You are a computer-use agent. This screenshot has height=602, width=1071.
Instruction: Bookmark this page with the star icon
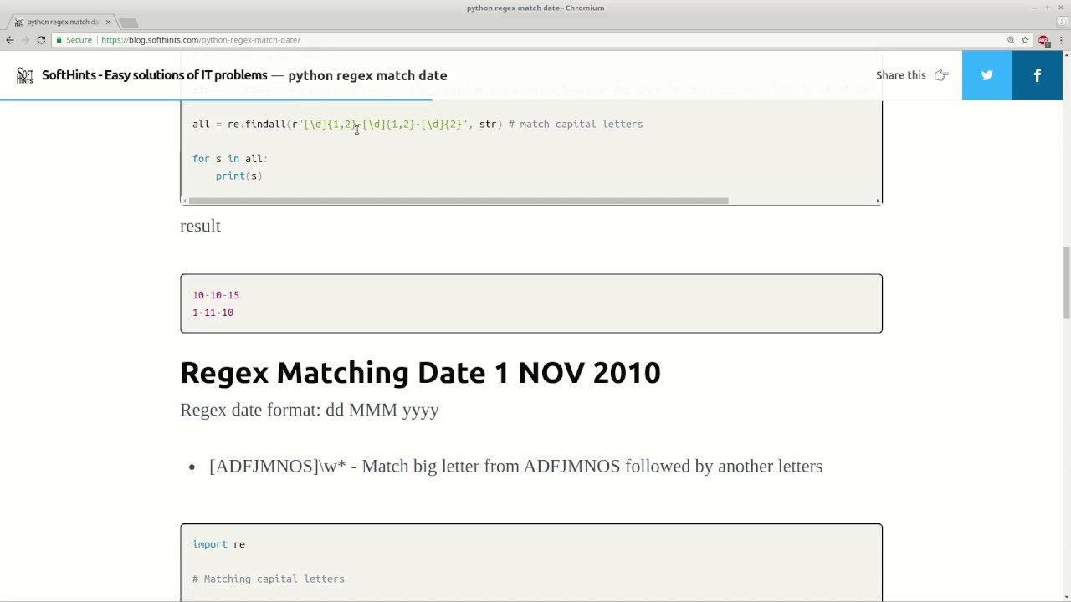click(x=1025, y=40)
